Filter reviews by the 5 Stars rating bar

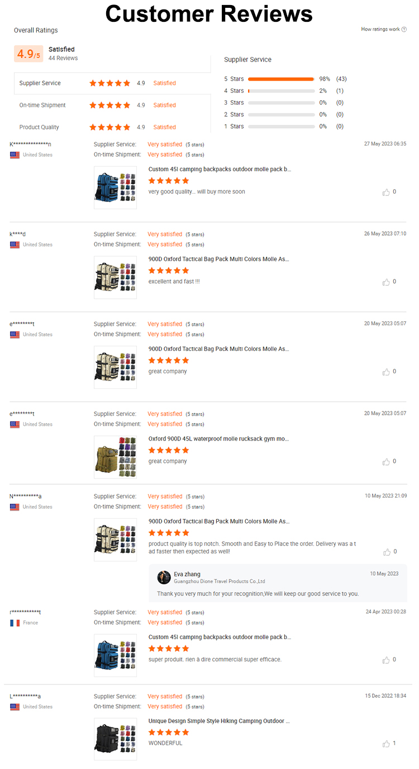pos(280,79)
